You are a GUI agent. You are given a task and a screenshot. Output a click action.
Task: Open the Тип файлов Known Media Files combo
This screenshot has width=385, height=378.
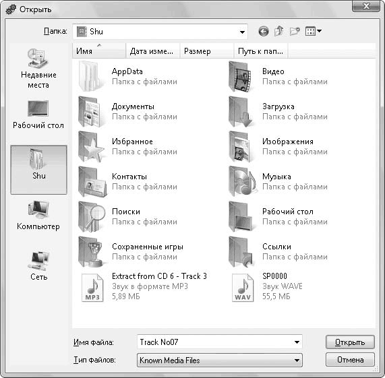pos(220,360)
